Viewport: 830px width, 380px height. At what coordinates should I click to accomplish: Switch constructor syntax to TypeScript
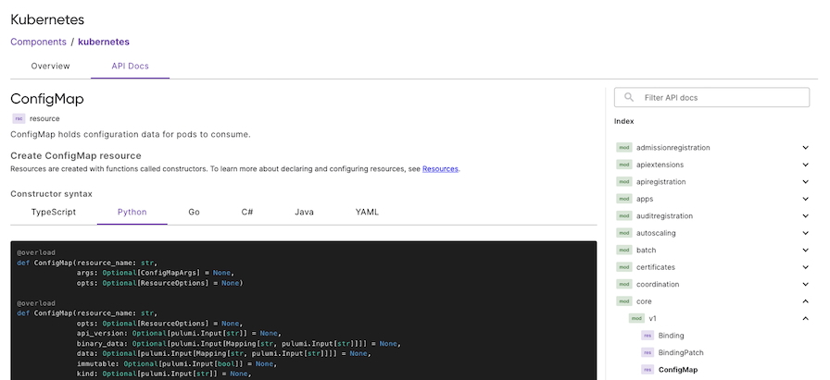(54, 212)
